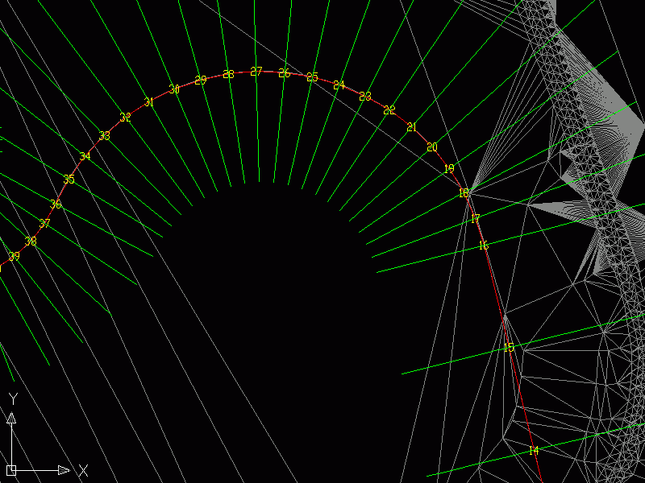
Task: Select station label 32
Action: pyautogui.click(x=126, y=117)
